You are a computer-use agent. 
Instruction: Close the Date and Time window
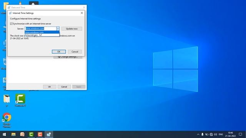point(84,7)
